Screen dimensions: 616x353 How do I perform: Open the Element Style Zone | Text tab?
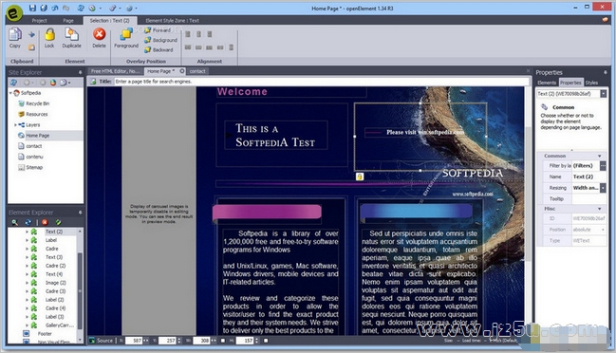[x=172, y=21]
